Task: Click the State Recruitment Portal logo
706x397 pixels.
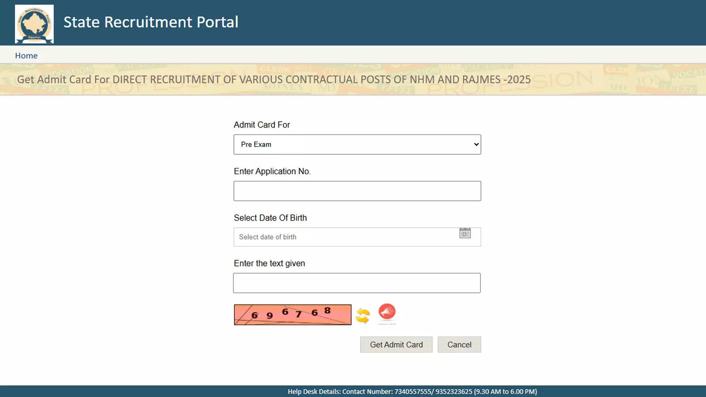Action: 34,24
